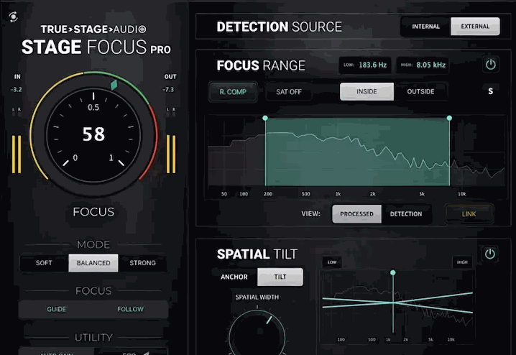Click the input level meter bars
516x355 pixels.
[x=17, y=154]
